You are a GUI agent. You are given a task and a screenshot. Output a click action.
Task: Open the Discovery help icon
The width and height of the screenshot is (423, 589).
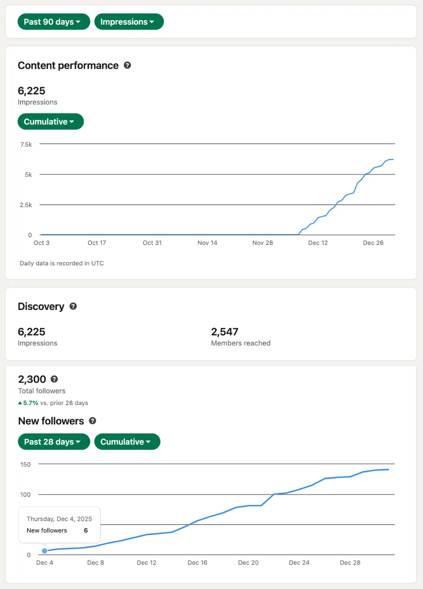[x=73, y=306]
